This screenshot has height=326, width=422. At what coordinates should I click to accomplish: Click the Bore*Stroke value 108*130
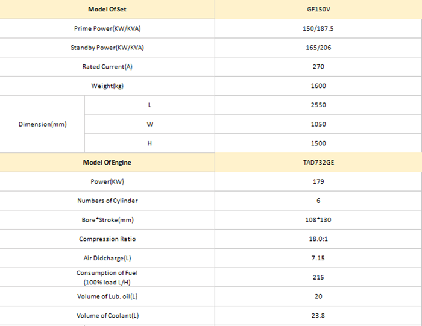click(318, 220)
